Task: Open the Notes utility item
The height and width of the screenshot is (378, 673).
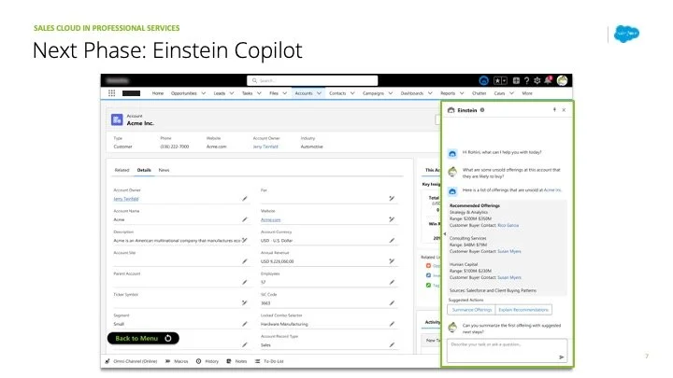Action: [x=236, y=361]
